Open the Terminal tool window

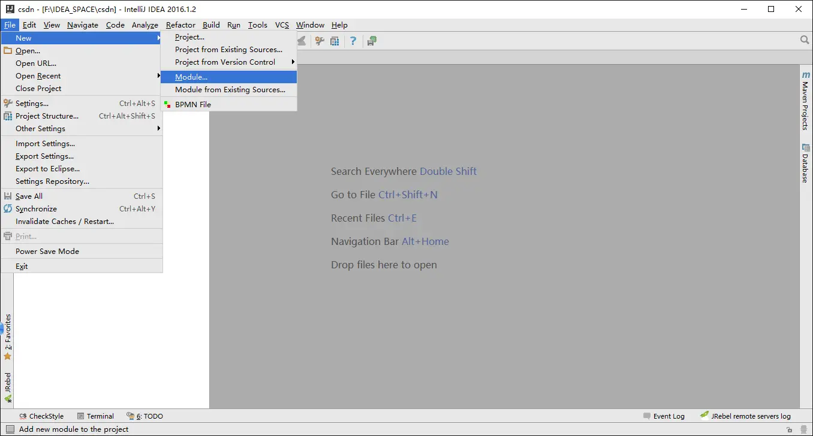click(95, 416)
